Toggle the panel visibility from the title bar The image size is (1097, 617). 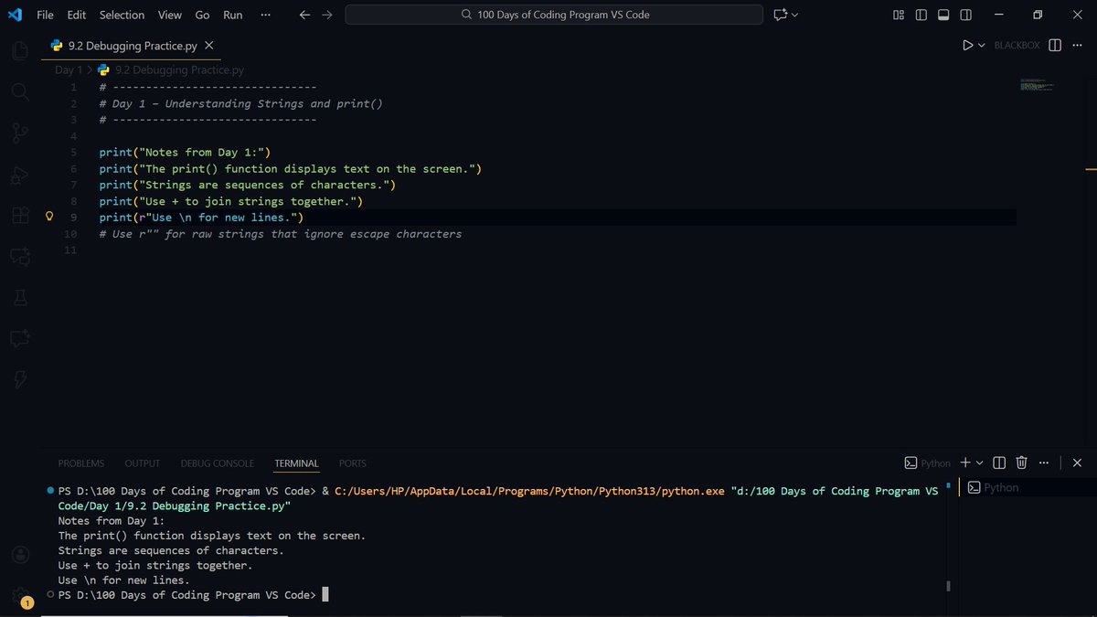coord(943,15)
